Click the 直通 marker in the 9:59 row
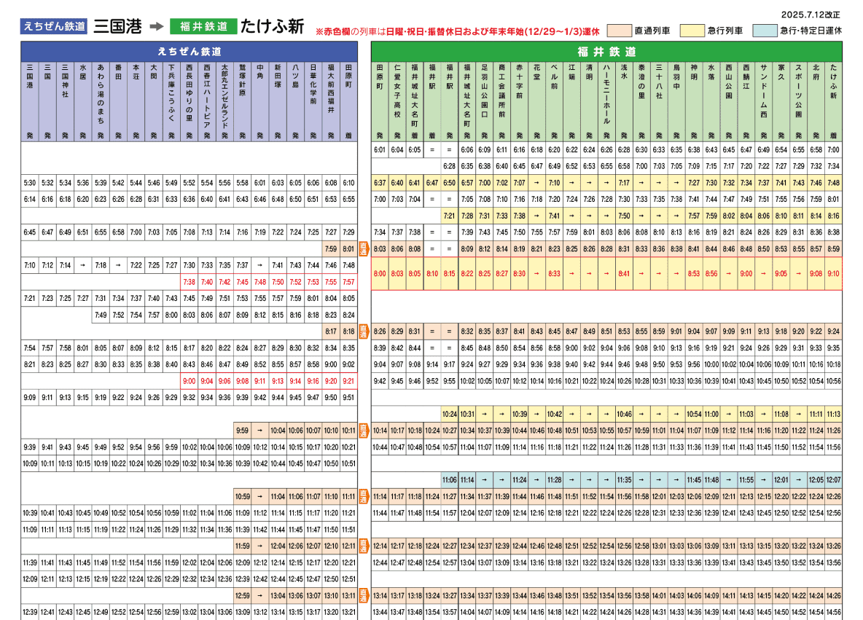 coord(364,430)
